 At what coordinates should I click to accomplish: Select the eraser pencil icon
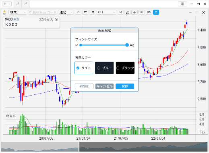[x=127, y=12]
